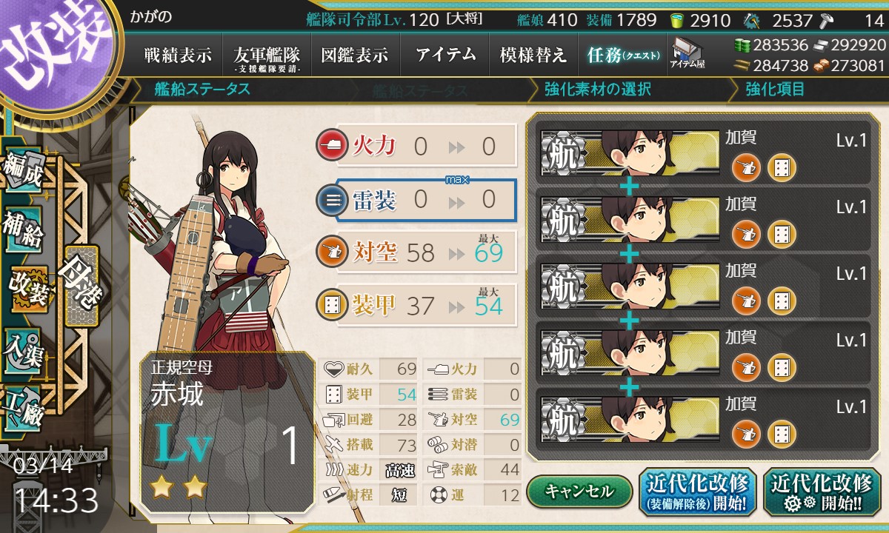Expand the 艦船ステータス step header
Viewport: 889px width, 533px height.
click(202, 90)
